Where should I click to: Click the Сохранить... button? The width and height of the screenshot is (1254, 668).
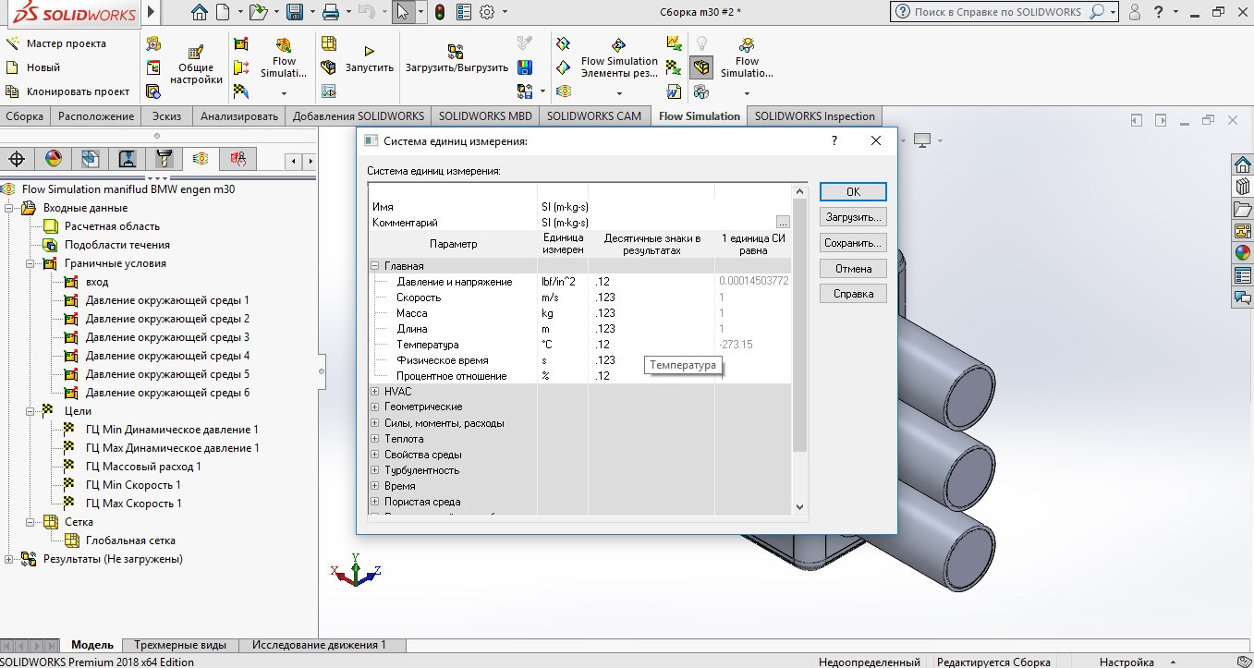pos(853,243)
